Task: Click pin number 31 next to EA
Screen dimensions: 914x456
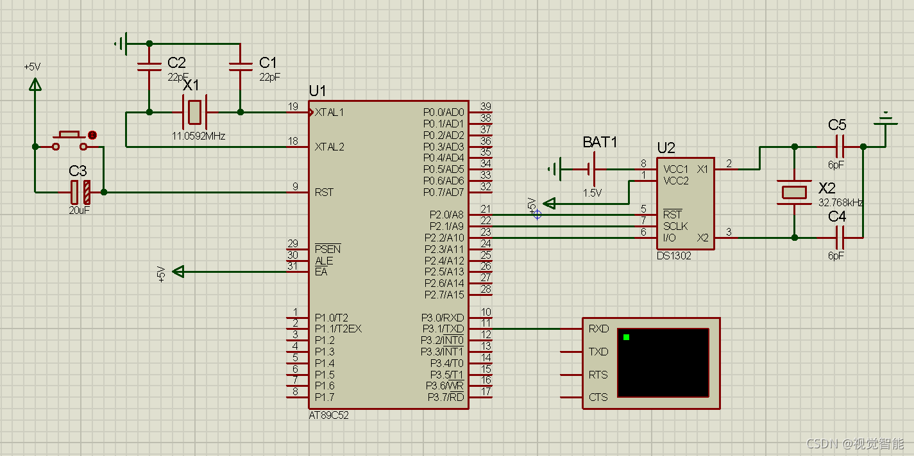Action: [x=293, y=266]
